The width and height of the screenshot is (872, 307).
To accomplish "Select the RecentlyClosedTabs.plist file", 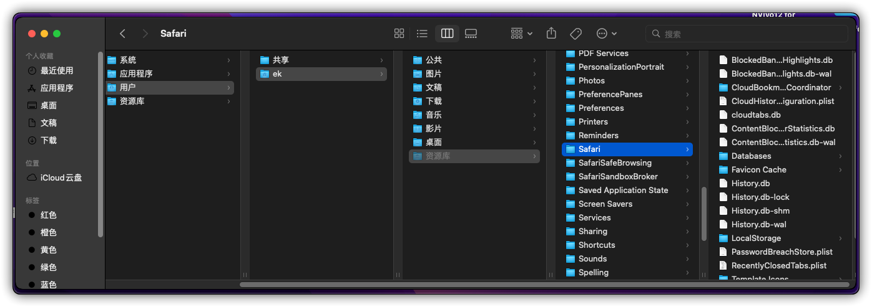I will tap(780, 265).
